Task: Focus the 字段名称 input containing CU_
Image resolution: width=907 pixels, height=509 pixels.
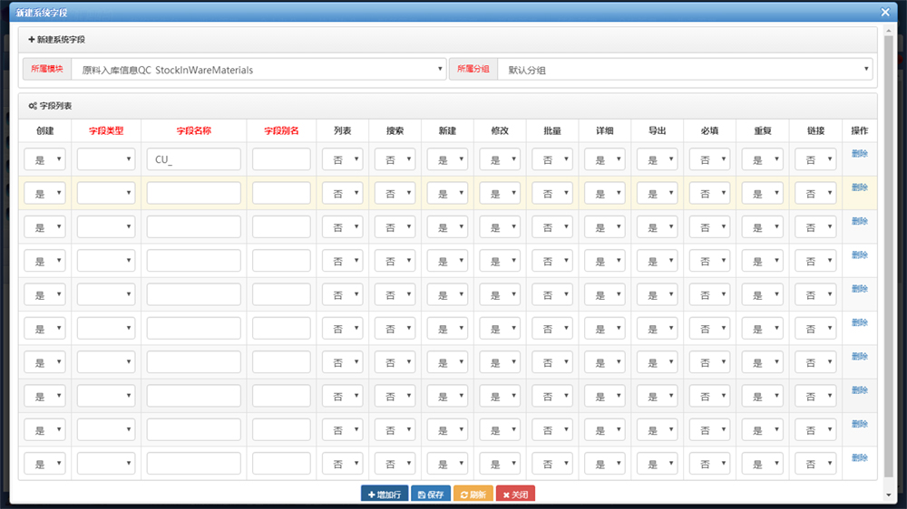Action: click(x=194, y=159)
